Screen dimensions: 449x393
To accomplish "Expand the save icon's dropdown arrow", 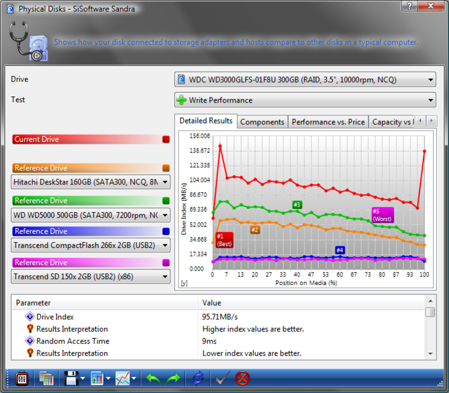I will pos(83,379).
